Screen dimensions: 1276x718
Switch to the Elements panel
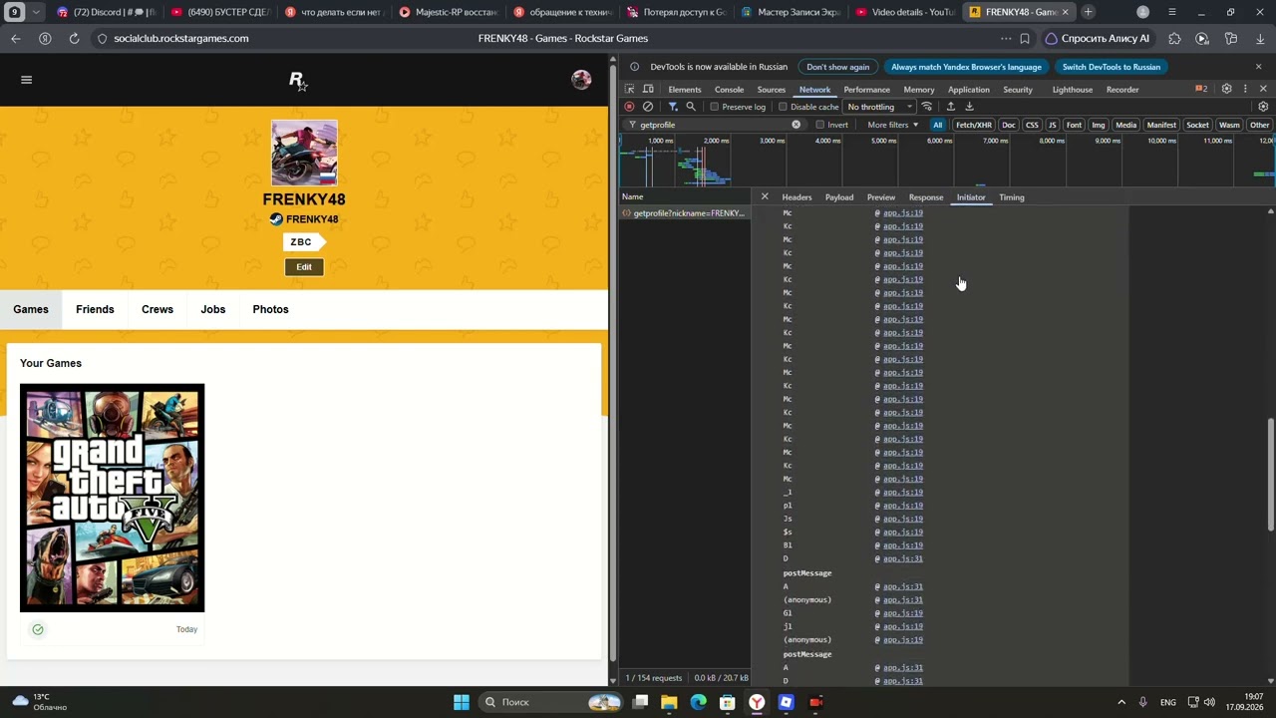tap(685, 90)
